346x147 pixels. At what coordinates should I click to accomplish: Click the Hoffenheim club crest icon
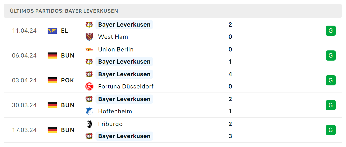point(89,111)
